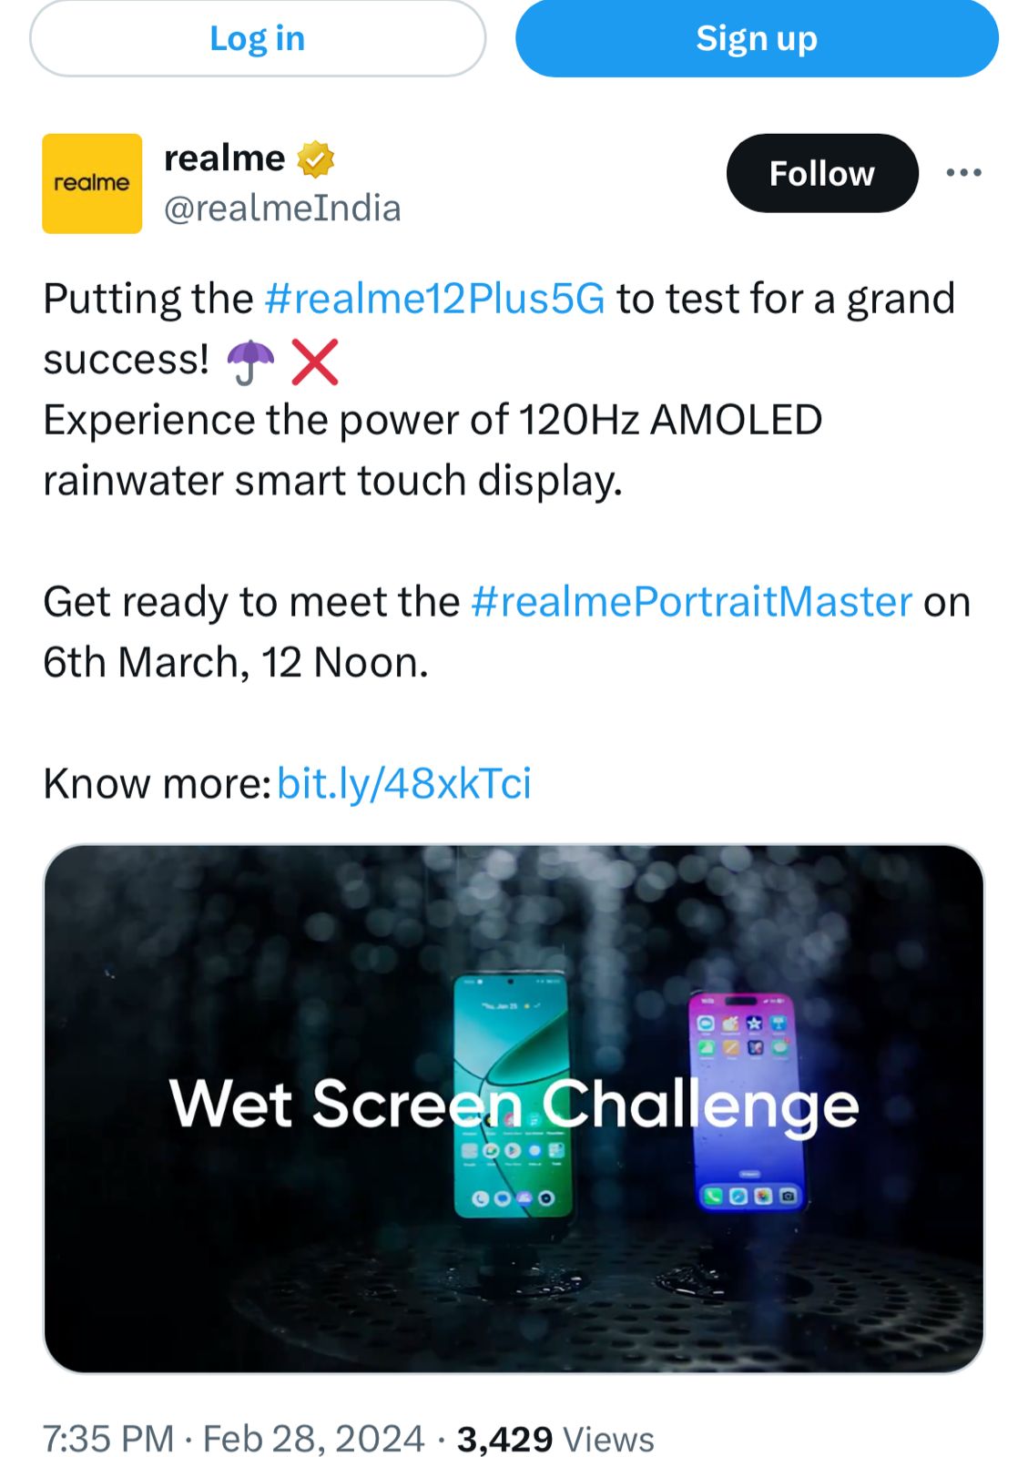Click the Feb 28, 2024 date
This screenshot has height=1457, width=1028.
313,1439
